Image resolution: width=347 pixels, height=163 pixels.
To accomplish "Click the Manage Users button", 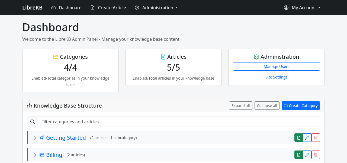I will [x=277, y=67].
